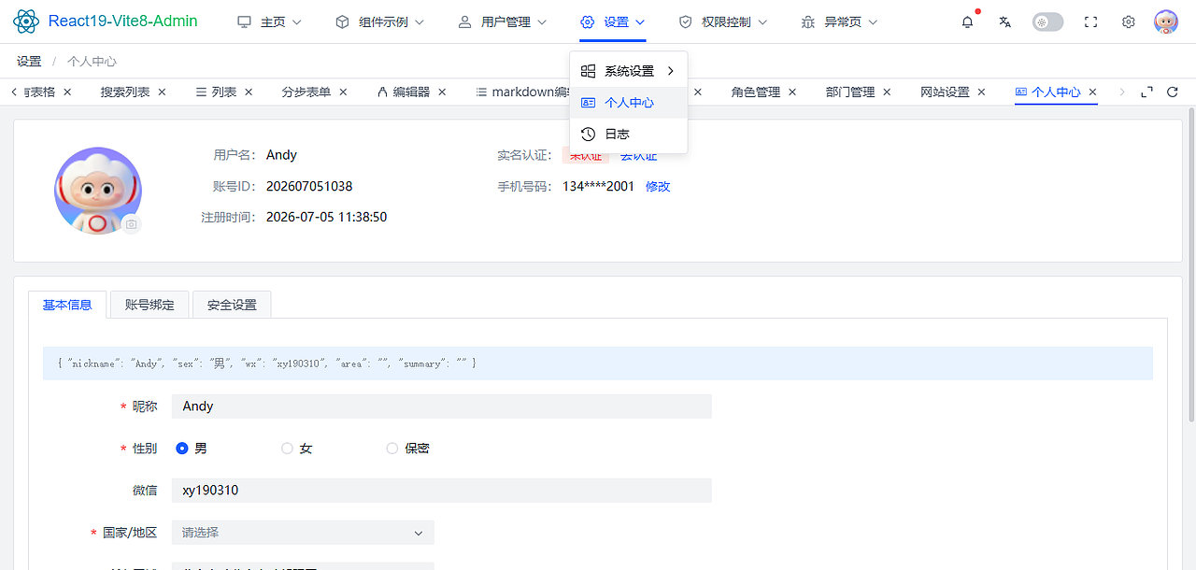
Task: Open the 主页 menu
Action: [x=272, y=21]
